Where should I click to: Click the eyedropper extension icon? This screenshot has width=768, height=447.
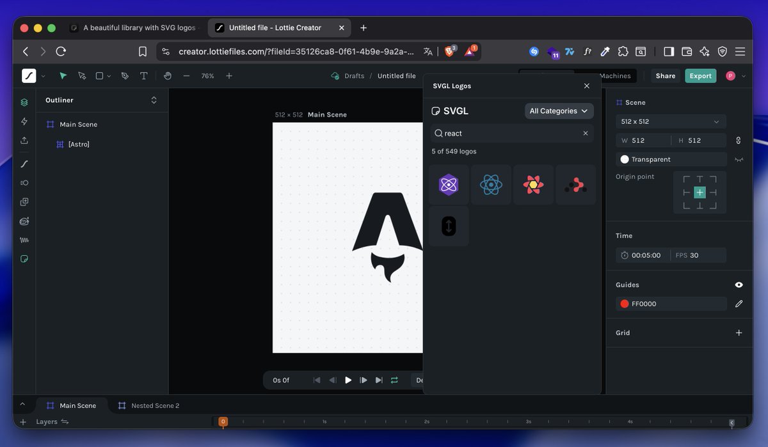pos(605,52)
